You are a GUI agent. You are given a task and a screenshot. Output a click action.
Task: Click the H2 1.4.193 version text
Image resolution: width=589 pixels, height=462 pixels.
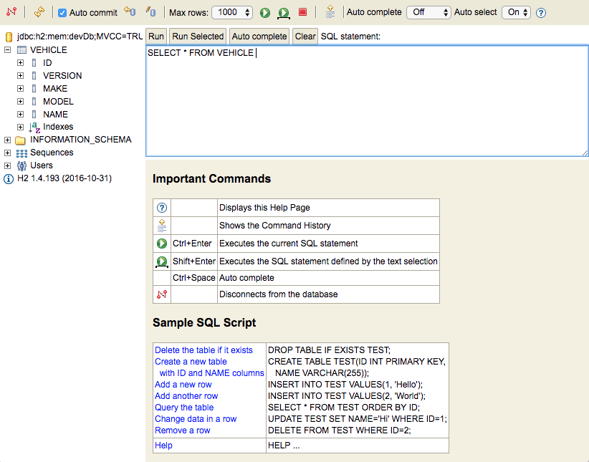(64, 178)
